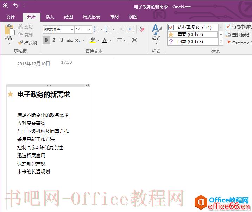252x212 pixels.
Task: Open the paragraph alignment dropdown arrow
Action: click(125, 40)
